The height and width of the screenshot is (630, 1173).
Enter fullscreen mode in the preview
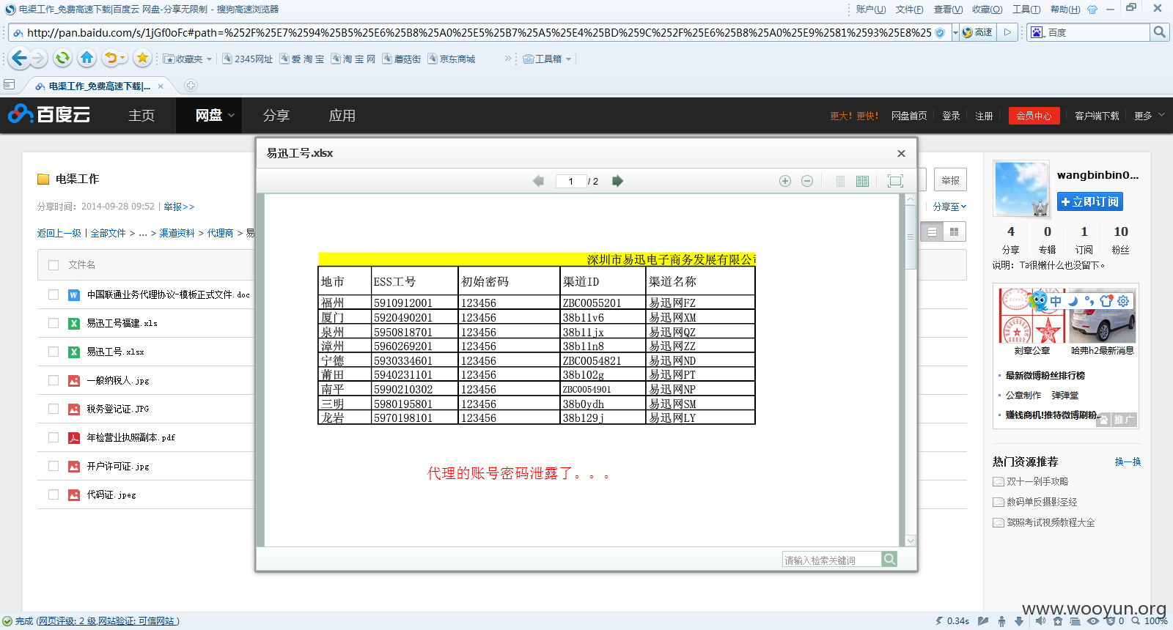(x=895, y=181)
